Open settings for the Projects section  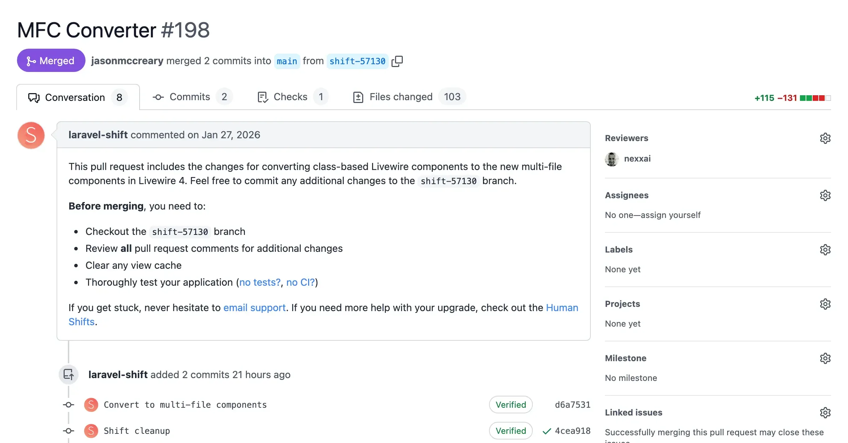(x=825, y=304)
